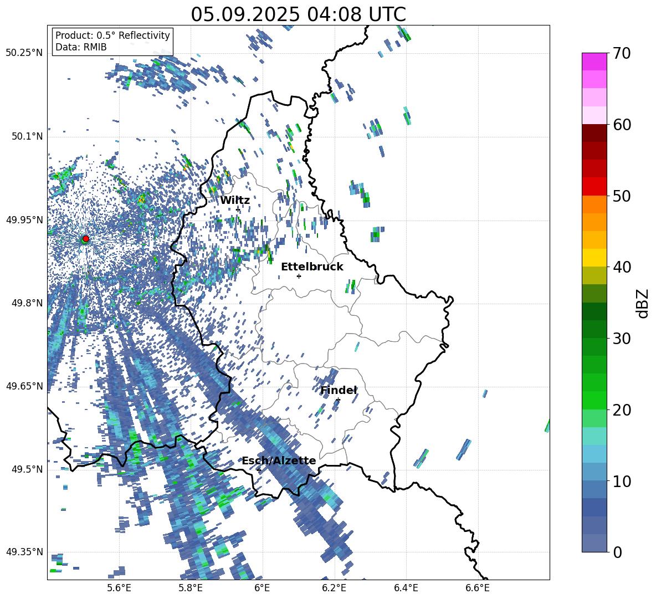Click longitude label 5.8°E
The height and width of the screenshot is (599, 656).
(x=191, y=588)
